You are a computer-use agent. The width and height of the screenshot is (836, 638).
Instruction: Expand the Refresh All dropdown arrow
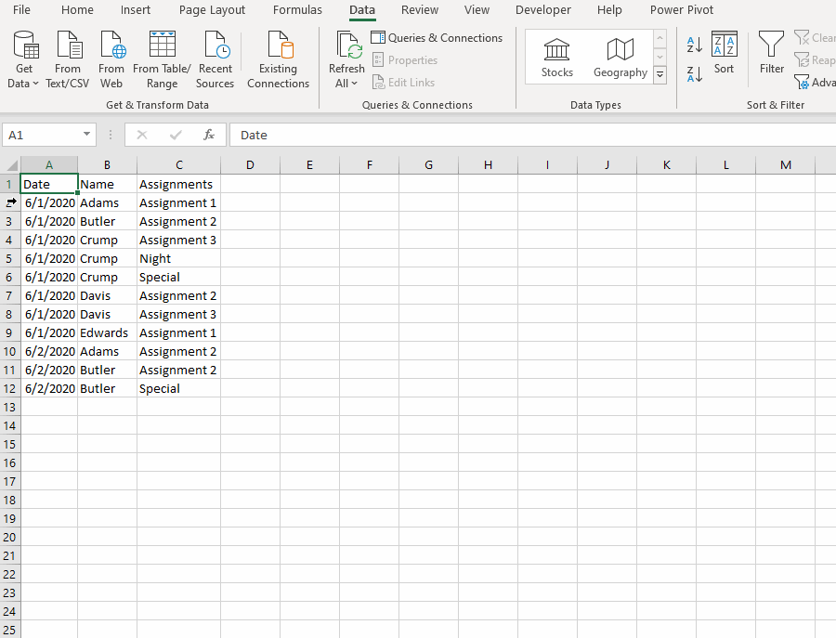coord(354,84)
